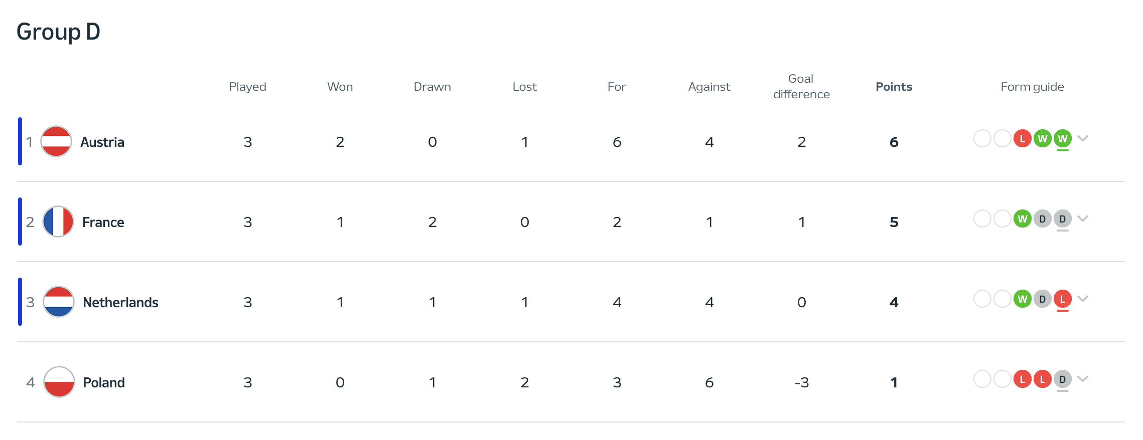Click Austria's latest underlined W result
1143x440 pixels.
click(1062, 138)
